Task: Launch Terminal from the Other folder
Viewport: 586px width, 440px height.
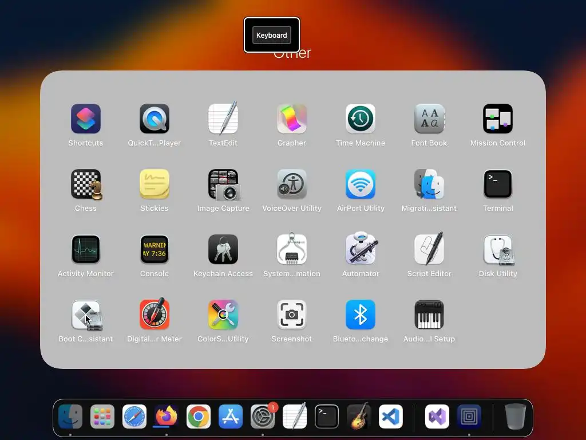Action: coord(498,184)
